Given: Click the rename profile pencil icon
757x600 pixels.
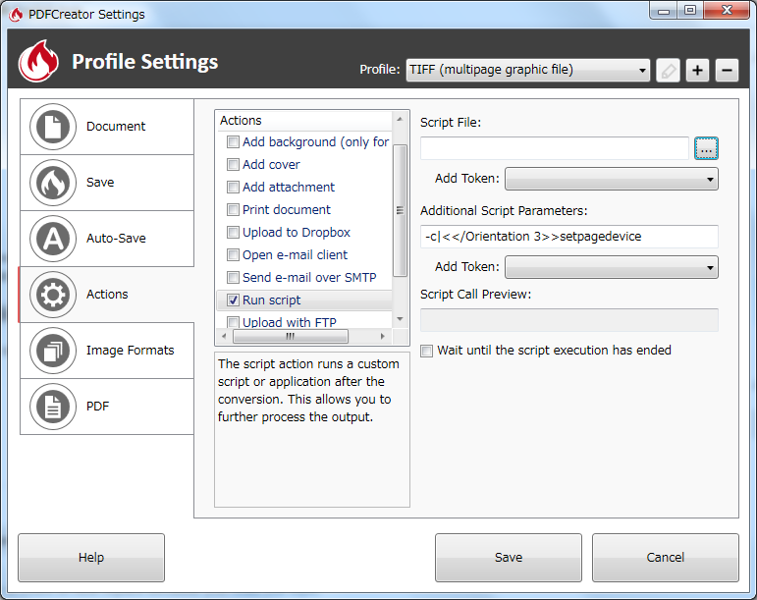Looking at the screenshot, I should [x=669, y=71].
